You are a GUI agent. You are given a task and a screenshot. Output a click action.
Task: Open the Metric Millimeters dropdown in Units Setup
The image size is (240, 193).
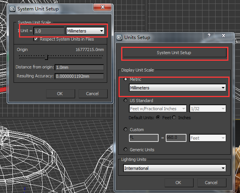[177, 88]
